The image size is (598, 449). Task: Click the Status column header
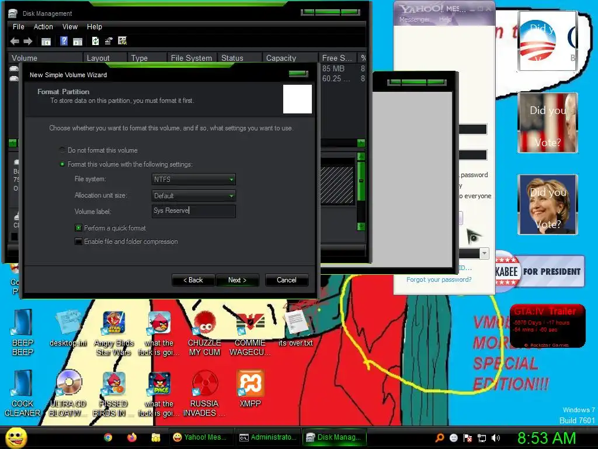pos(240,58)
